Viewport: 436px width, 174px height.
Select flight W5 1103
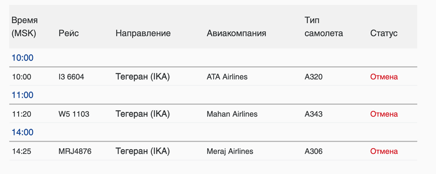click(x=74, y=114)
